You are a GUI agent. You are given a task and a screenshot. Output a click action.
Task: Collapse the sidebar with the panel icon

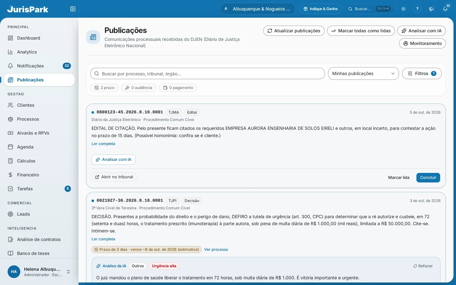point(73,9)
